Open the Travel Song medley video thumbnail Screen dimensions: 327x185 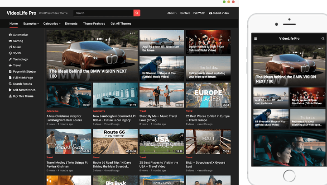(x=69, y=142)
